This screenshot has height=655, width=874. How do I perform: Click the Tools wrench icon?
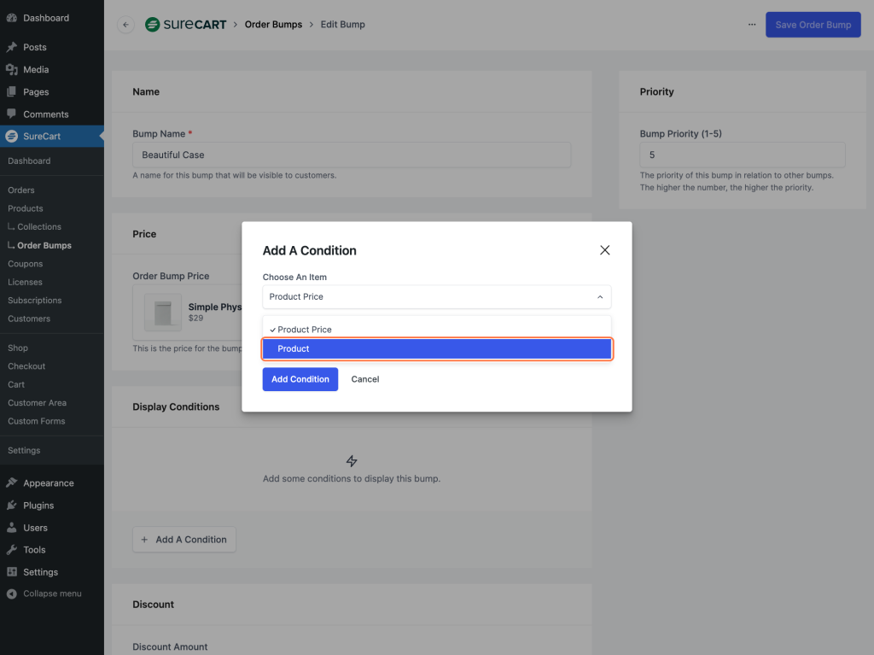(11, 550)
